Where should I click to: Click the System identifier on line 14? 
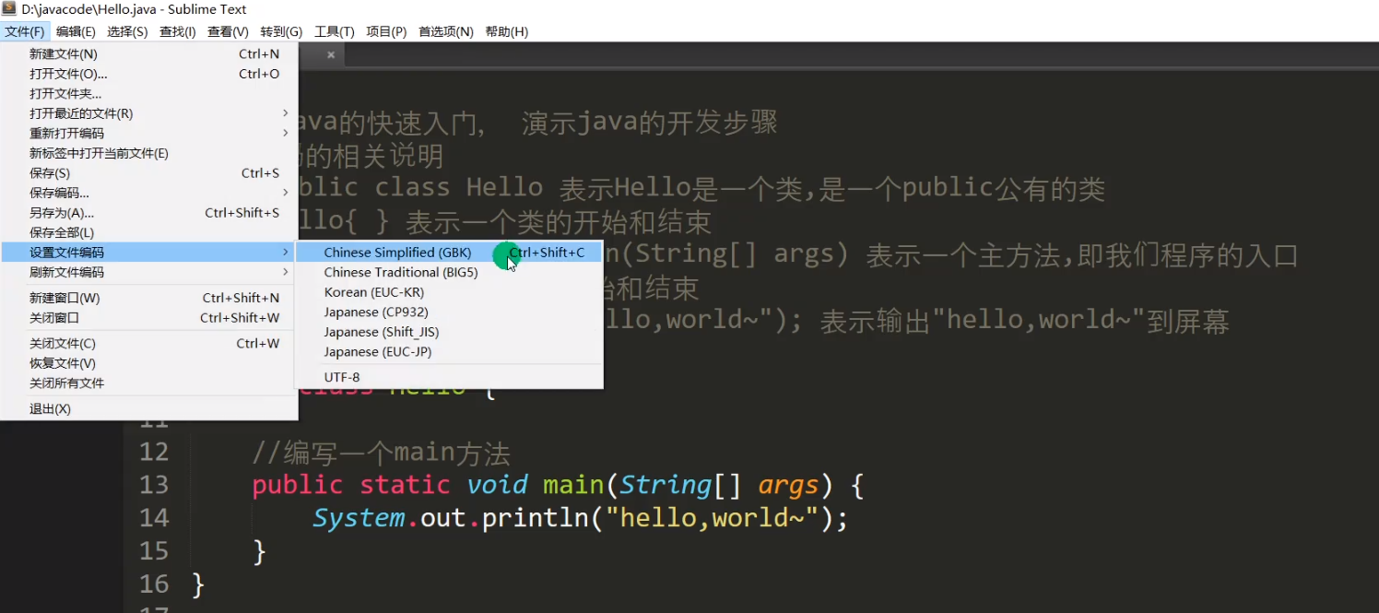(359, 519)
